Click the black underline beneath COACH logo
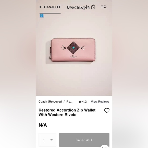148x148 pixels. (x=50, y=13)
